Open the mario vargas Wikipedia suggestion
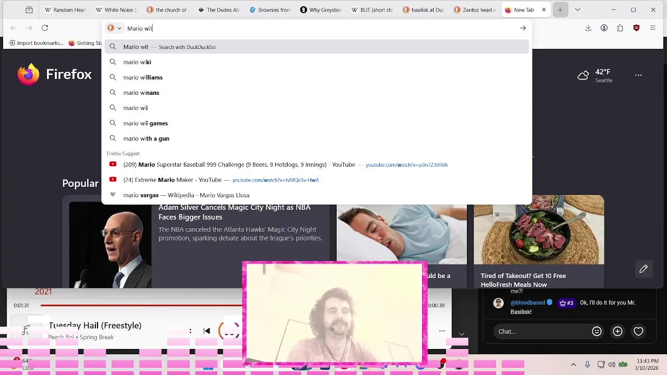 (317, 195)
